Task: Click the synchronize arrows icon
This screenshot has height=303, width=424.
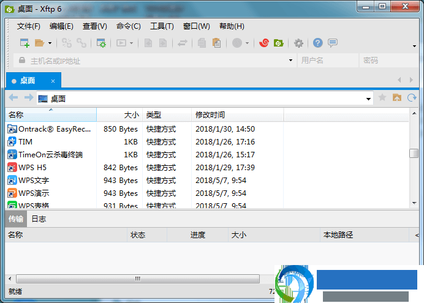Action: click(183, 43)
